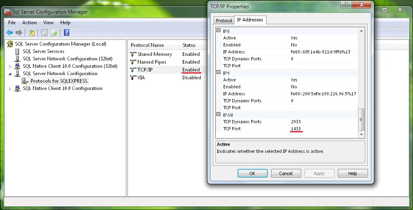Expand SQL Native Client 10.0 Configuration (32bit) node

coord(10,67)
